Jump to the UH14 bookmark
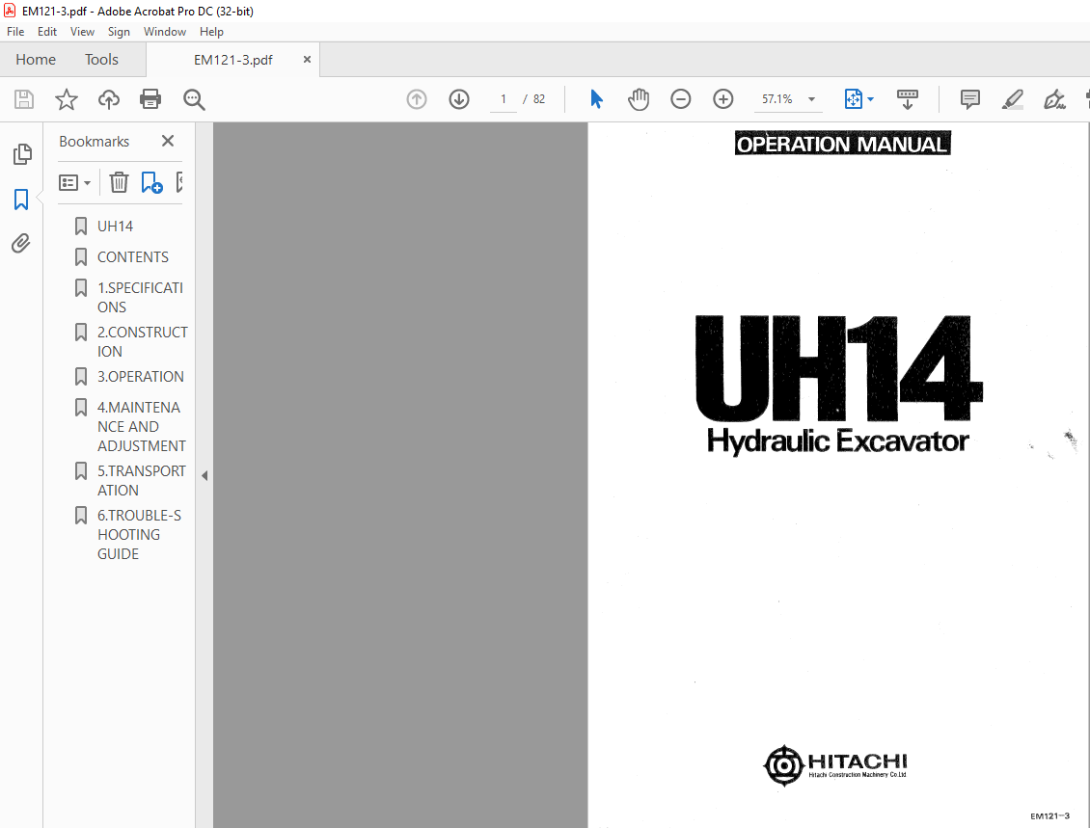This screenshot has width=1090, height=828. [115, 227]
